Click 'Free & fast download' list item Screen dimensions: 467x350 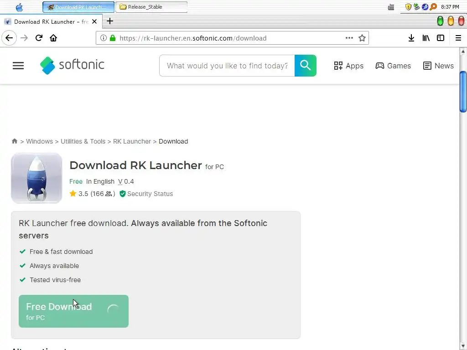pyautogui.click(x=61, y=252)
